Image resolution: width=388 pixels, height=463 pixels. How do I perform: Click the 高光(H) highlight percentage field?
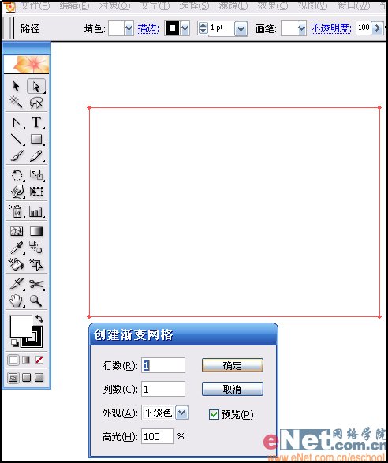click(158, 436)
